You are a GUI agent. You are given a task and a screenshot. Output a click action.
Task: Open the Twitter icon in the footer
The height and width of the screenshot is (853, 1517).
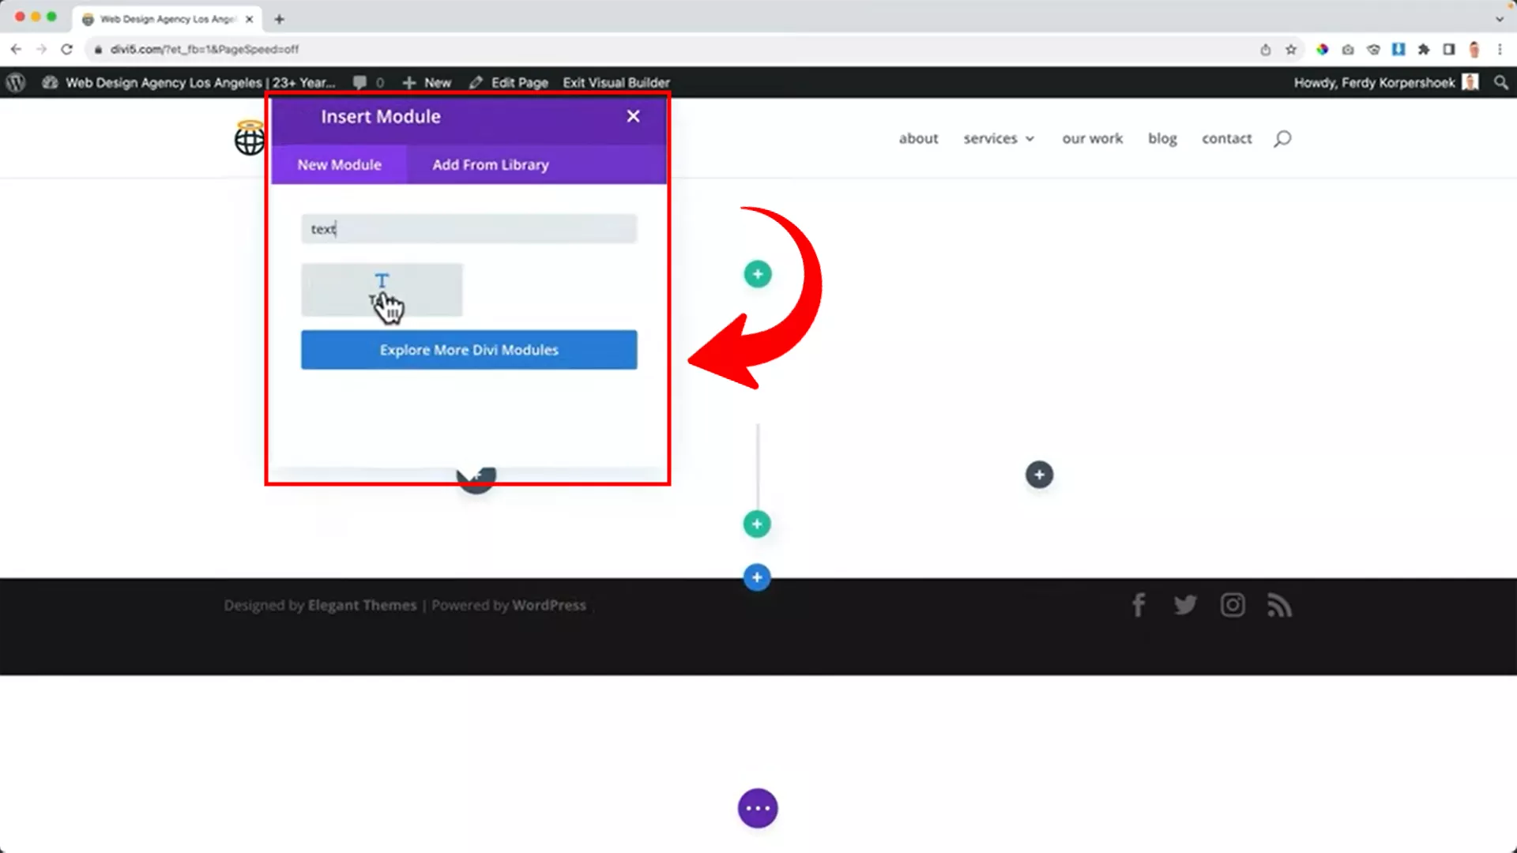[x=1185, y=604]
